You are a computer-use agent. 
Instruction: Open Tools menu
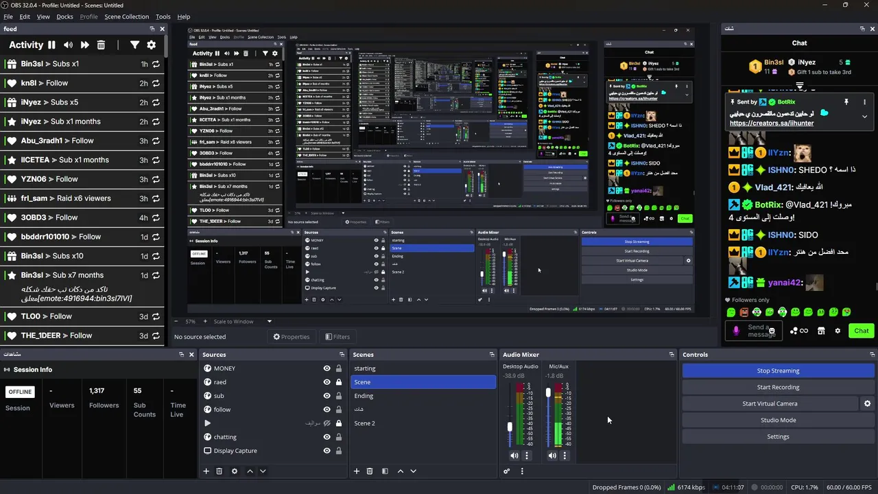[163, 16]
